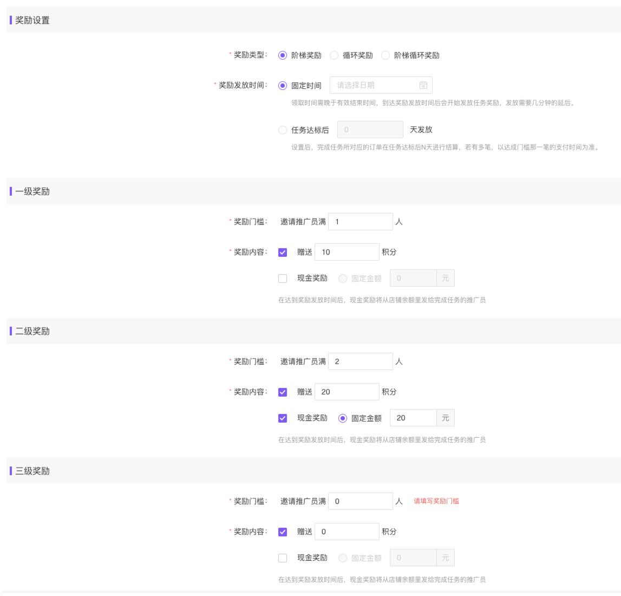621x596 pixels.
Task: Select 循环奖励 reward type
Action: click(x=334, y=55)
